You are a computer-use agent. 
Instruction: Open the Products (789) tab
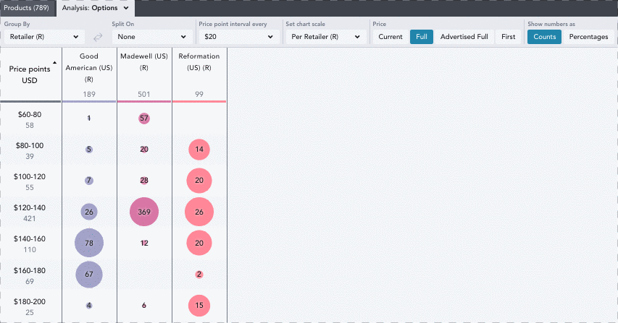point(26,8)
